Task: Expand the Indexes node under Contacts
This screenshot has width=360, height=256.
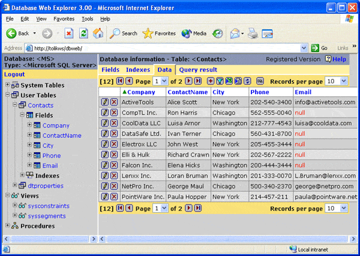Action: coord(22,175)
